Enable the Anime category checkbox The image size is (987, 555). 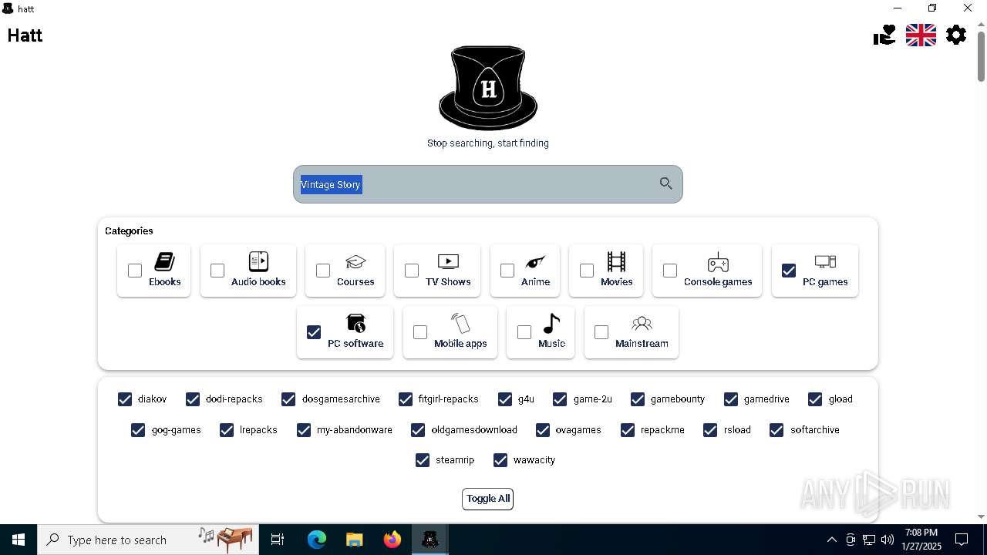point(507,271)
